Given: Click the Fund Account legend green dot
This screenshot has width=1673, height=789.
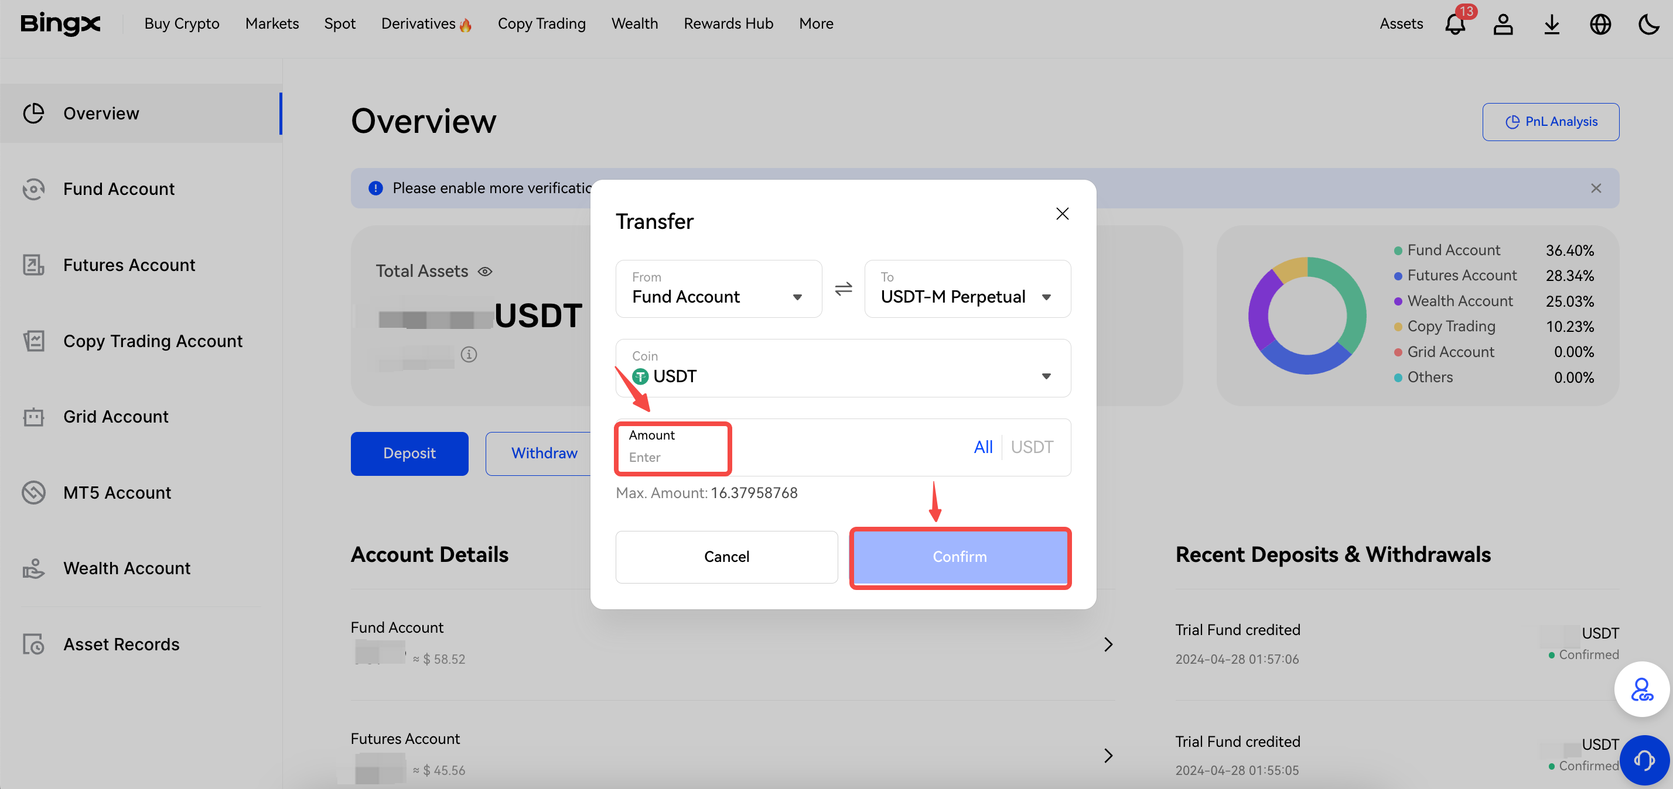Looking at the screenshot, I should [1398, 251].
